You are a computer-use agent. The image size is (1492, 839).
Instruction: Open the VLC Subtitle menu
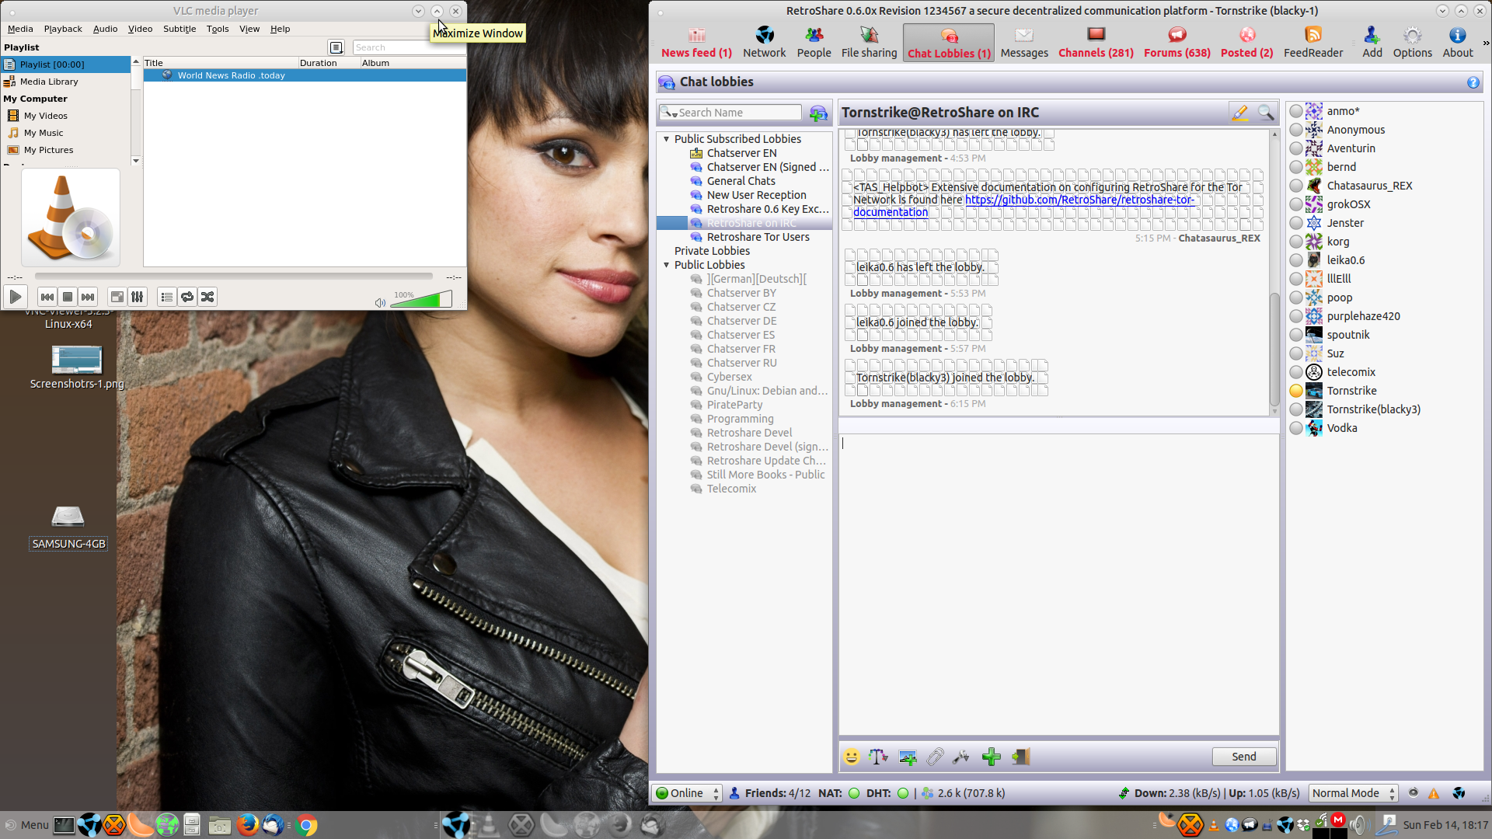click(x=180, y=29)
